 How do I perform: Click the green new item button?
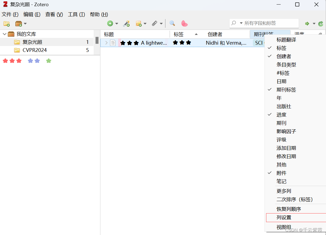(110, 23)
